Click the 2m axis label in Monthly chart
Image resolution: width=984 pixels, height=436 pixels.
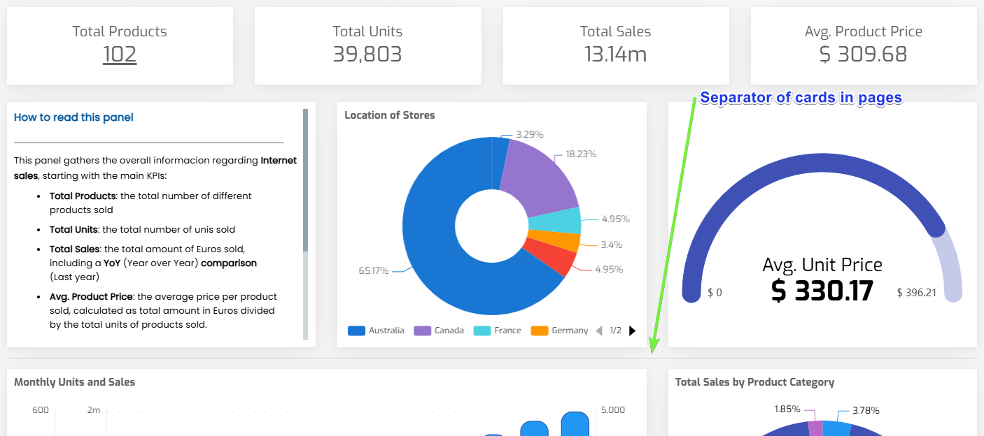click(x=94, y=410)
